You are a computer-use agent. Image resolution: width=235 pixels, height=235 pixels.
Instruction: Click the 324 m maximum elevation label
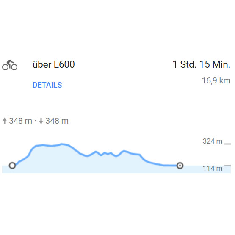click(x=213, y=141)
